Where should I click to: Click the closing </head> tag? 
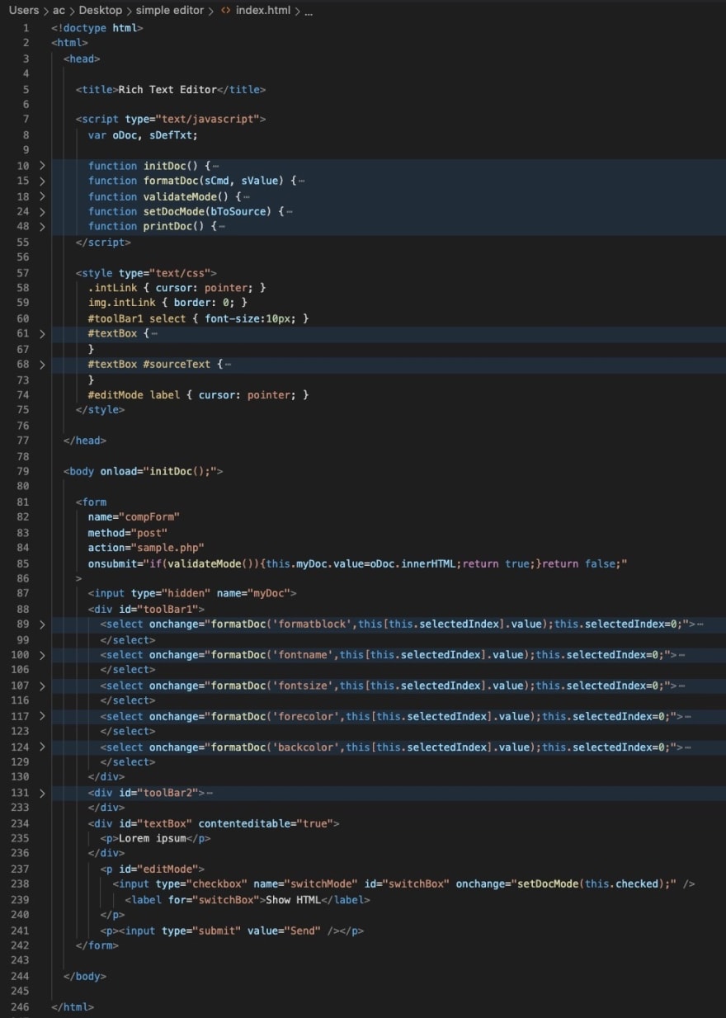85,441
